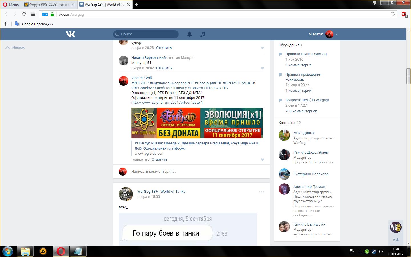Open AIMP player taskbar icon
This screenshot has width=411, height=257.
coord(43,252)
